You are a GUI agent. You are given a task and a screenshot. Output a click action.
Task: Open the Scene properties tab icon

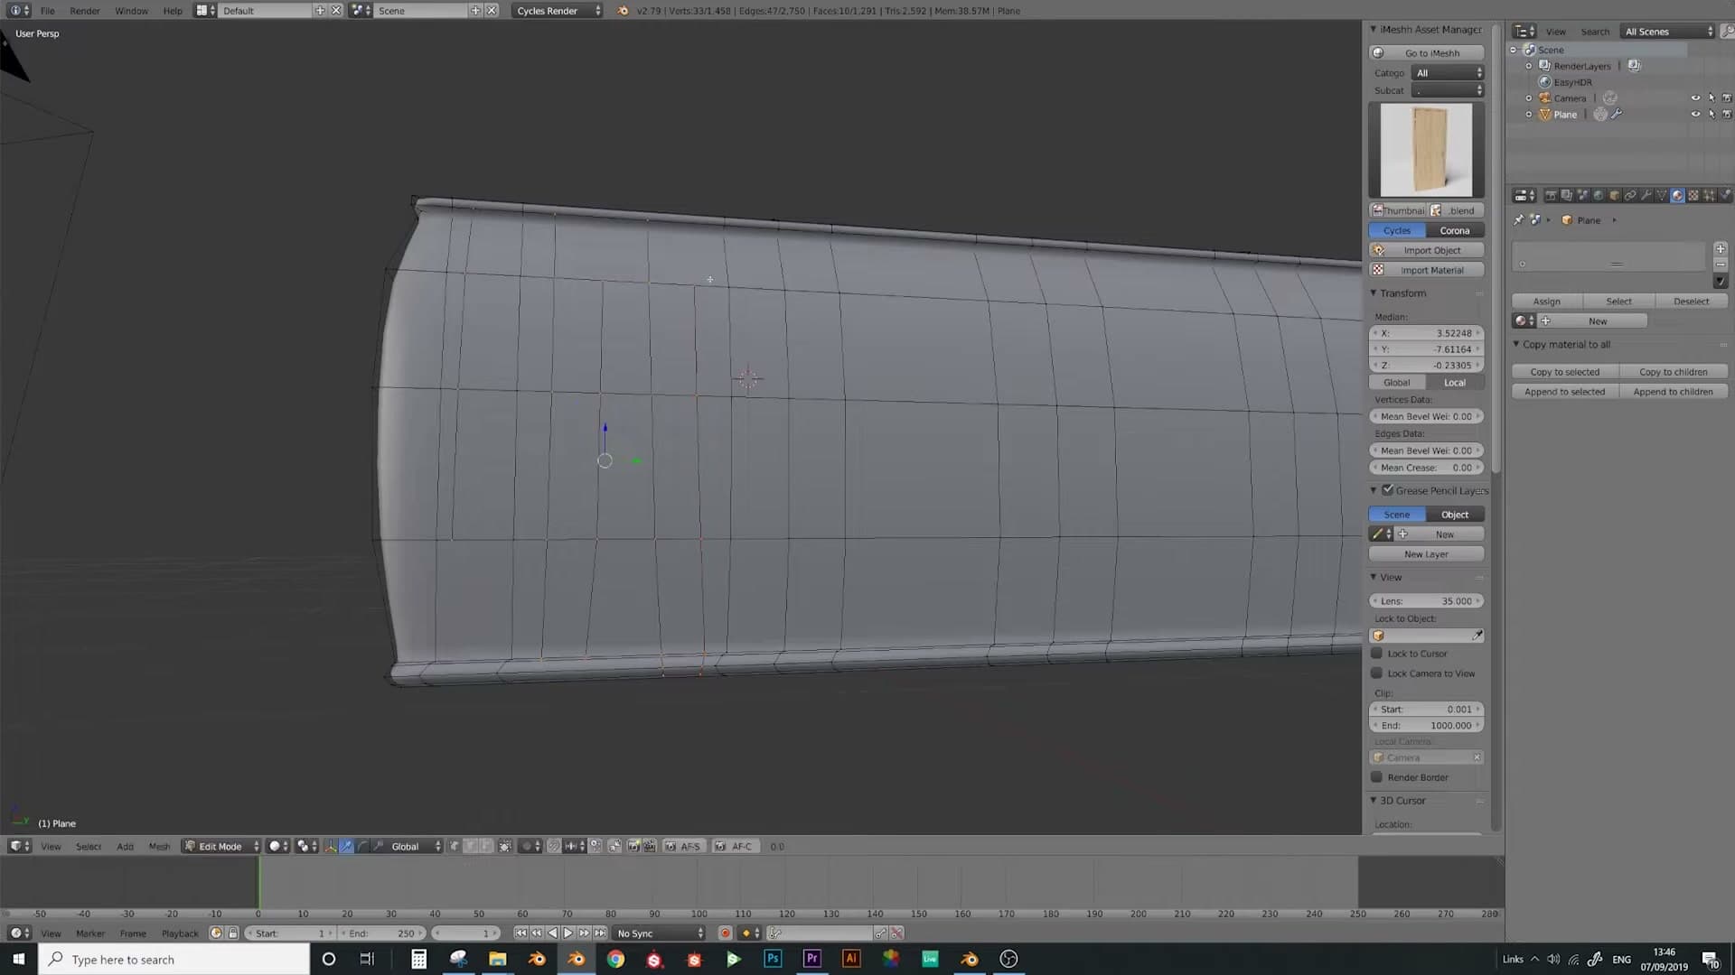click(1582, 195)
